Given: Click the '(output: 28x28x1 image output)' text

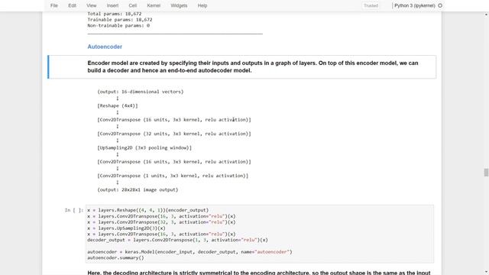Looking at the screenshot, I should [x=138, y=190].
